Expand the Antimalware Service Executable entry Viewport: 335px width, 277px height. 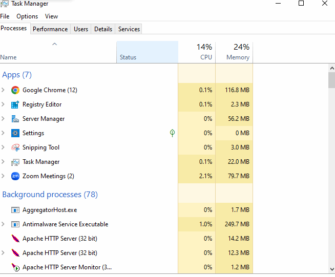point(3,224)
